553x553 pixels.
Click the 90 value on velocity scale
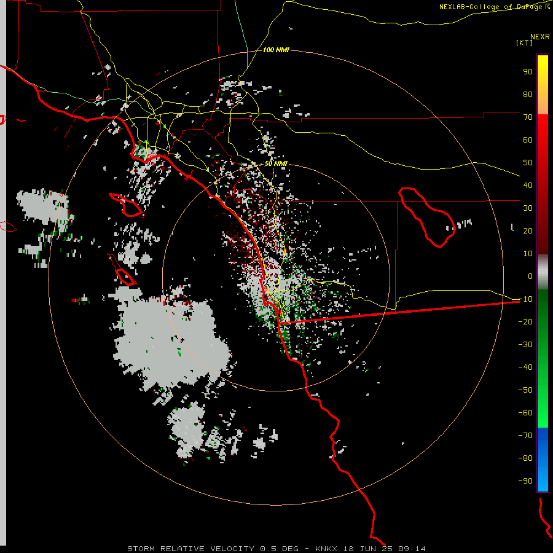click(x=528, y=72)
